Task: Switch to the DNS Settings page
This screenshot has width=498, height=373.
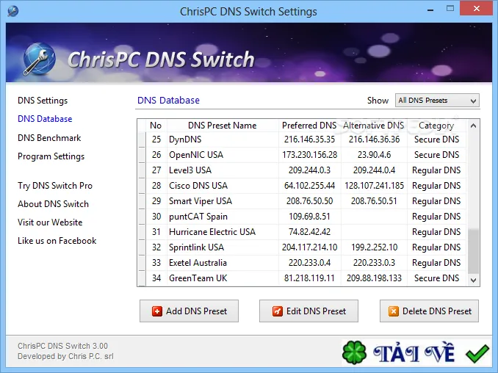Action: (x=43, y=101)
